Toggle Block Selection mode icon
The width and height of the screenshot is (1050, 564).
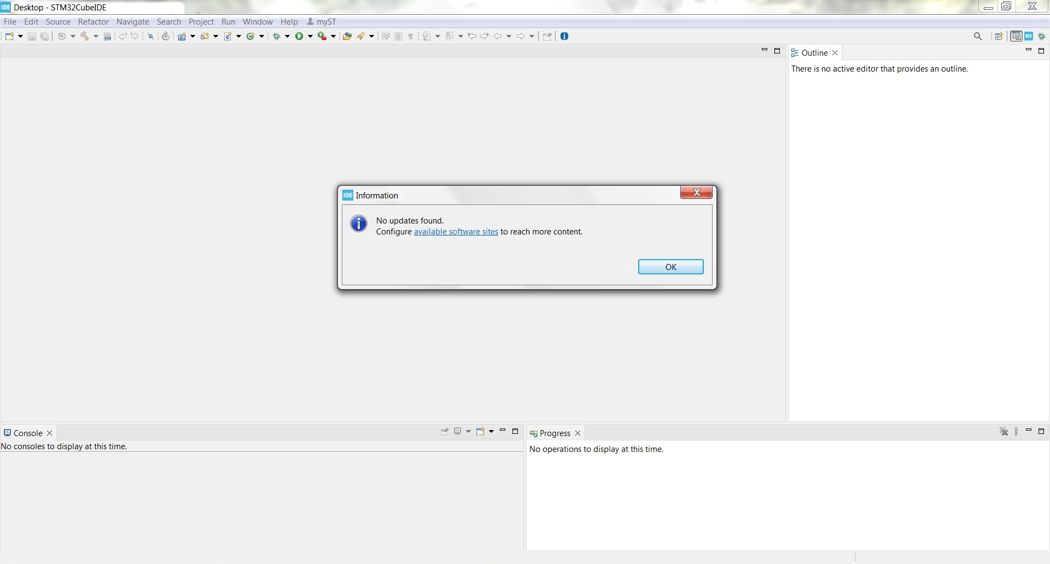tap(398, 36)
